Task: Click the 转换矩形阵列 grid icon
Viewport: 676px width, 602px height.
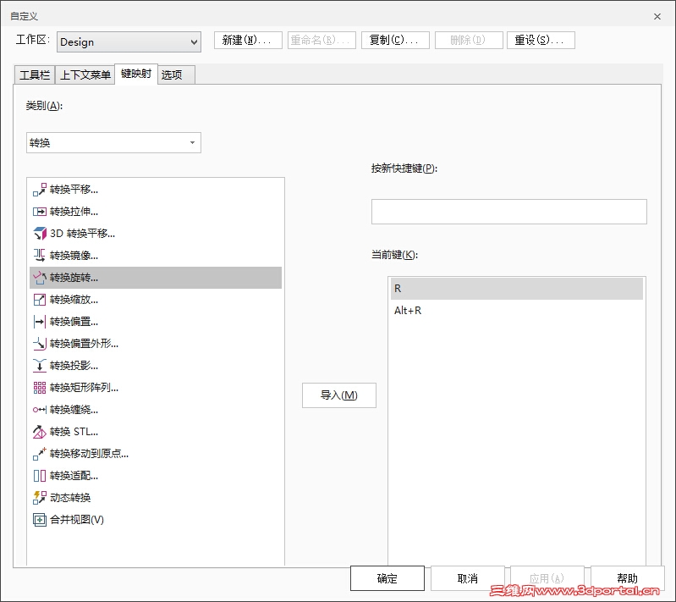Action: 39,388
